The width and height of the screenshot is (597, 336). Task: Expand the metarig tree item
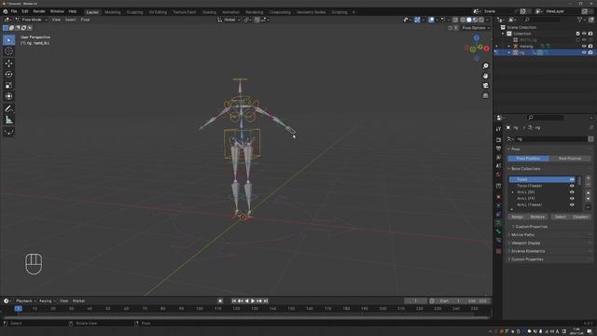pyautogui.click(x=509, y=46)
